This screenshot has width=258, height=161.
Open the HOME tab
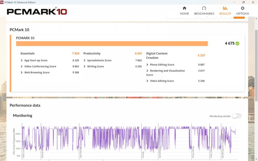(184, 11)
